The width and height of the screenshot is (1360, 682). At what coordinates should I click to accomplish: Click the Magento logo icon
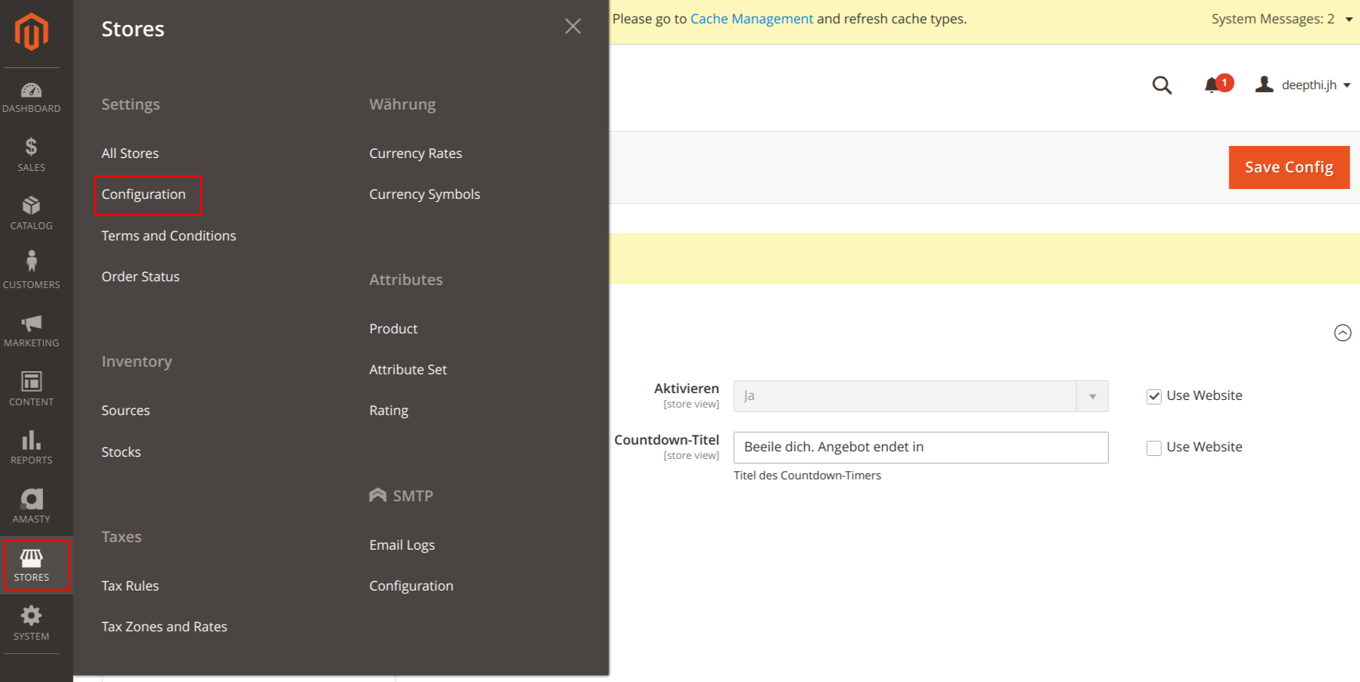[x=31, y=33]
